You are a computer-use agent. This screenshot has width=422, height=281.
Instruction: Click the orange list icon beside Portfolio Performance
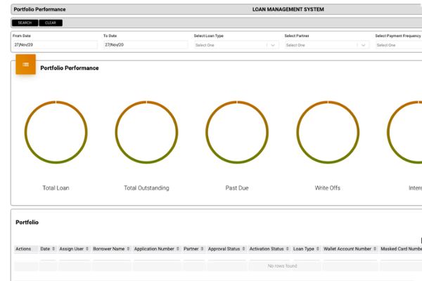[25, 64]
